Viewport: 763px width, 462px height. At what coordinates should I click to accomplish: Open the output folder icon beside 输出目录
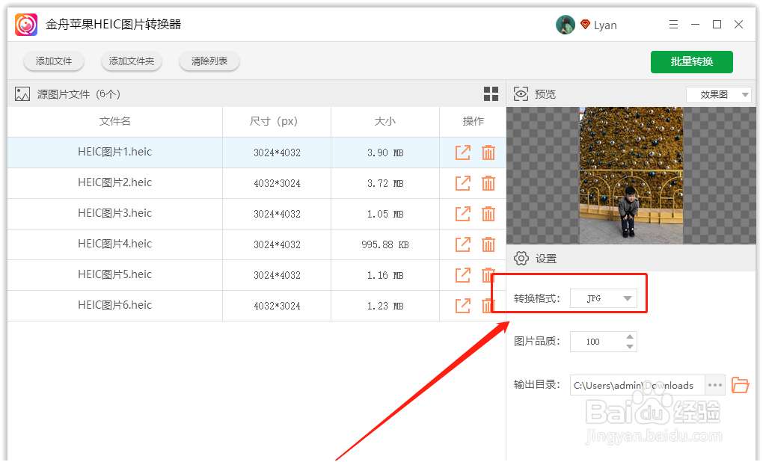[x=740, y=384]
